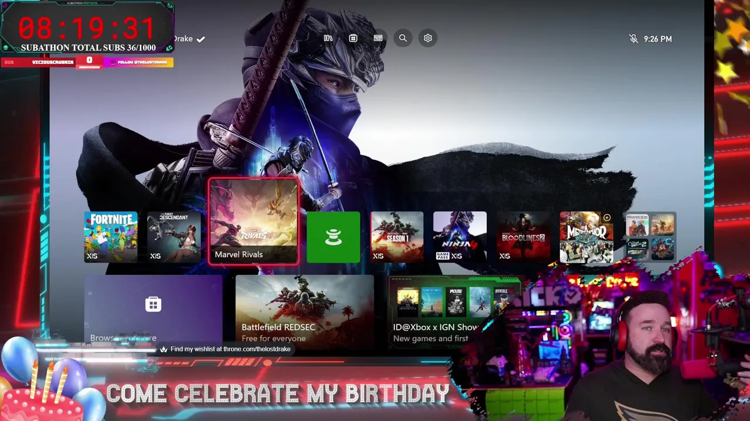The image size is (750, 421).
Task: Open the Browse the store card
Action: (x=153, y=310)
